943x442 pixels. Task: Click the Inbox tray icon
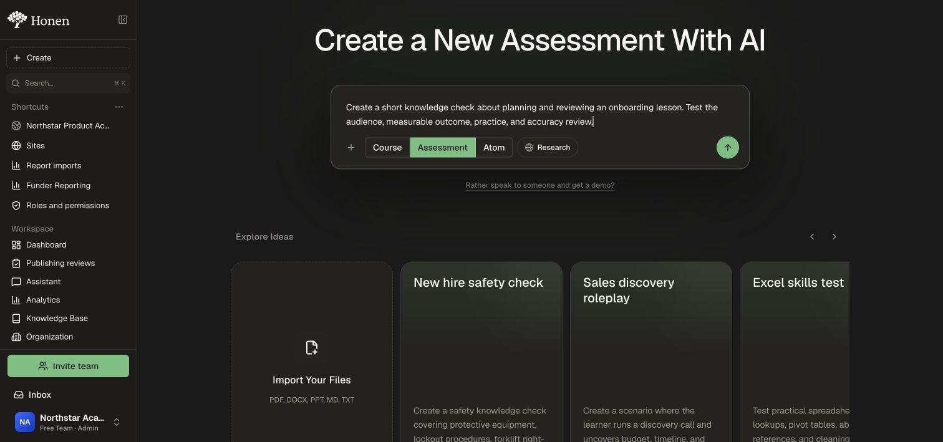19,395
